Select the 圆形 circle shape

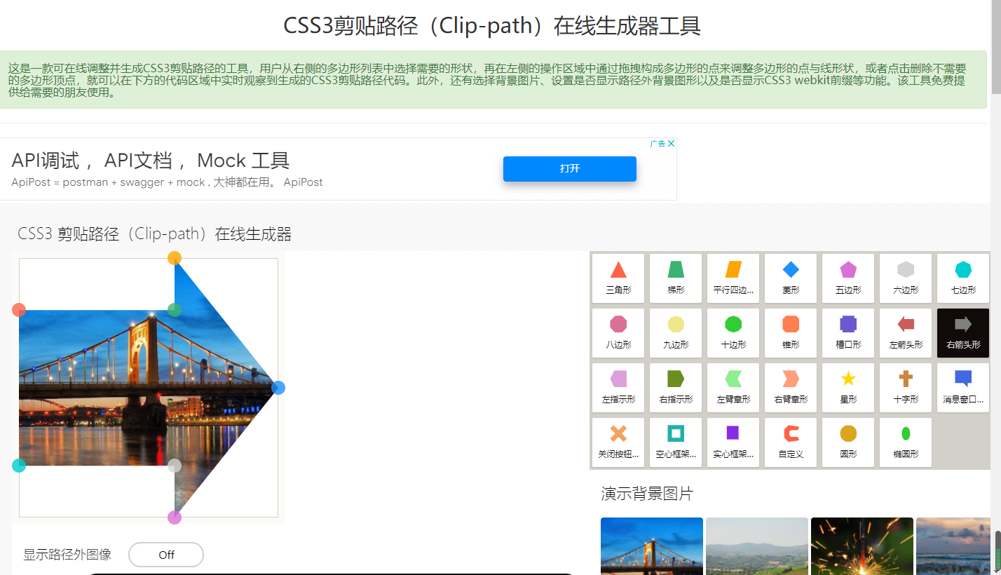pyautogui.click(x=847, y=442)
